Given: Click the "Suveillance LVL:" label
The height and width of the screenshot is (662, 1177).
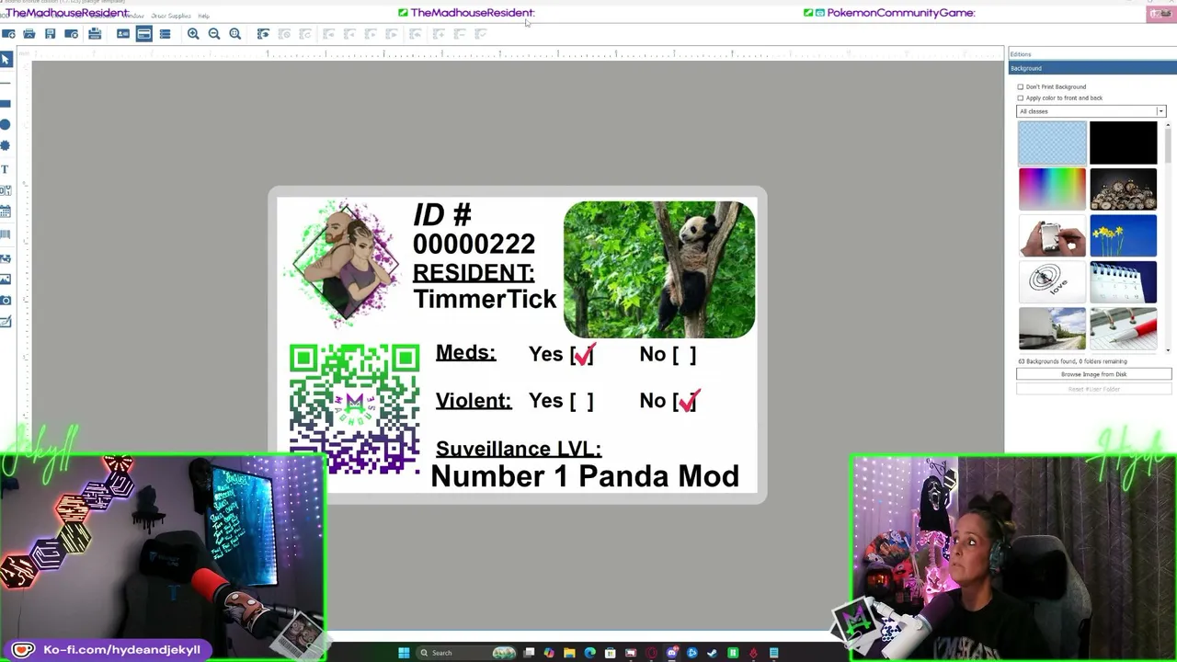Looking at the screenshot, I should (x=519, y=449).
